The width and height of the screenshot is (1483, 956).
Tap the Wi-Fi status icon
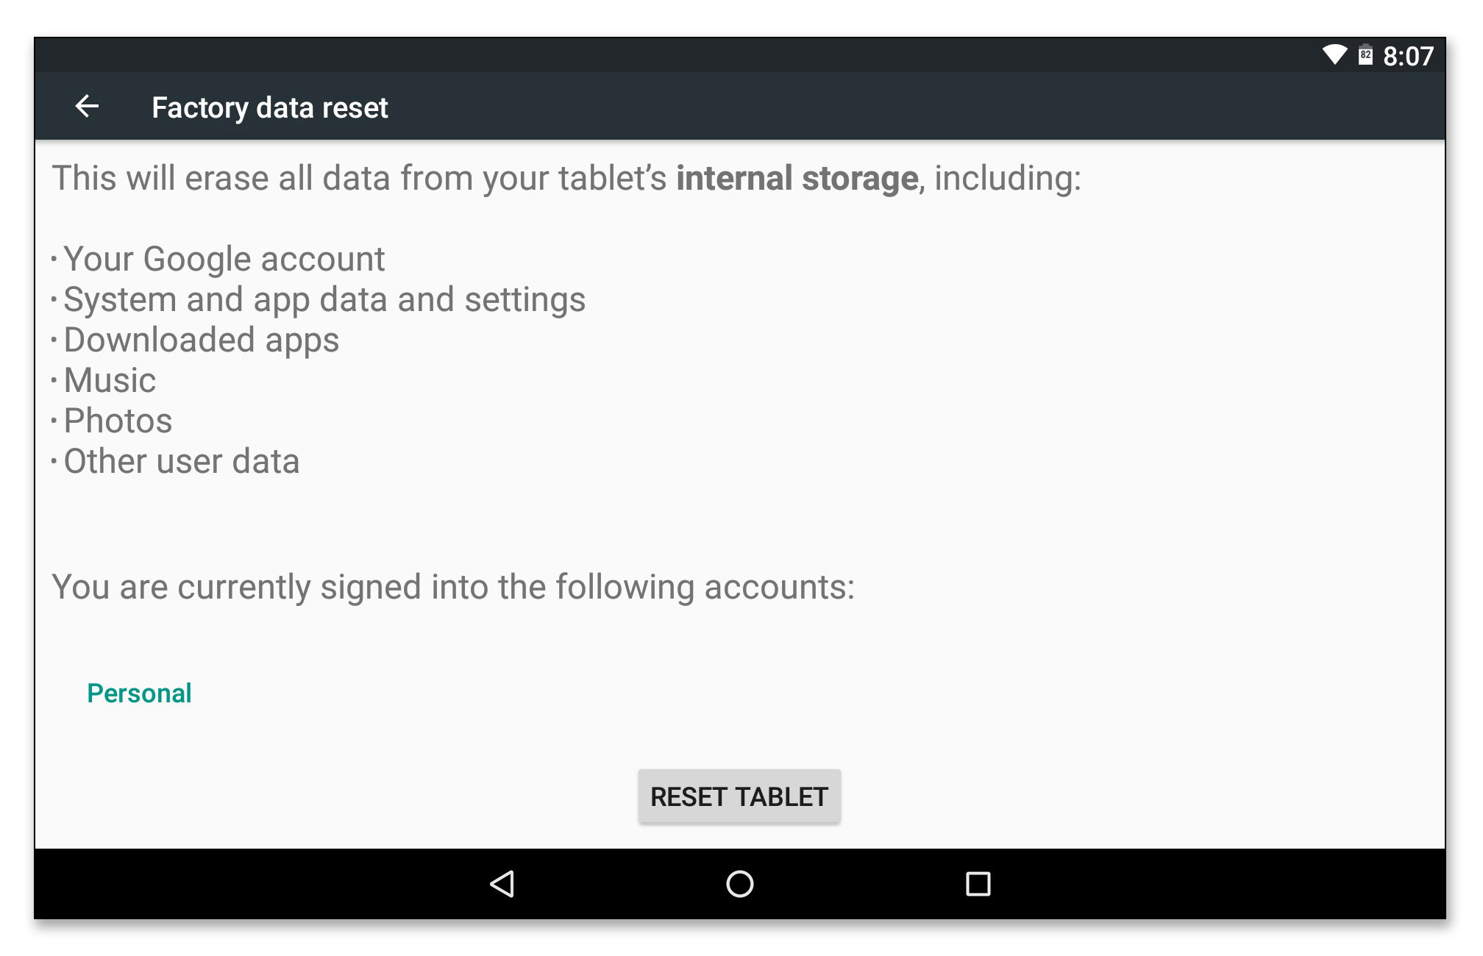[x=1333, y=54]
